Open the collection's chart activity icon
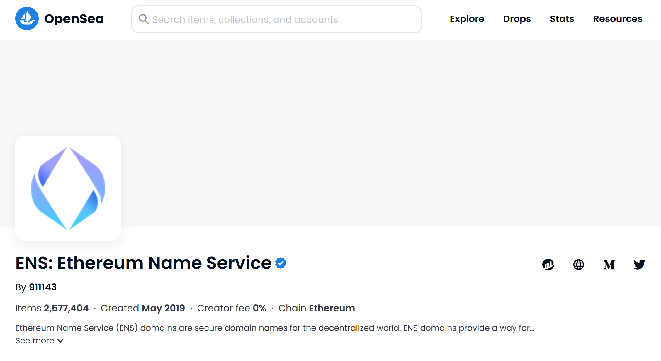 (x=548, y=265)
